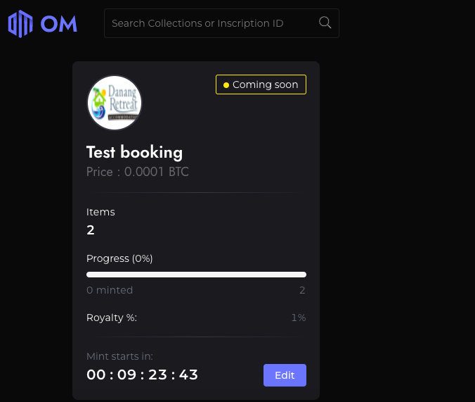This screenshot has height=402, width=475.
Task: Click the total supply number right of 0 minted
Action: (302, 290)
